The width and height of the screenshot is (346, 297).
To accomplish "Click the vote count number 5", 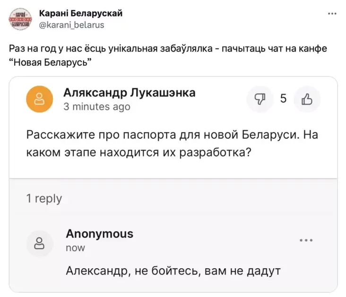I will (283, 99).
